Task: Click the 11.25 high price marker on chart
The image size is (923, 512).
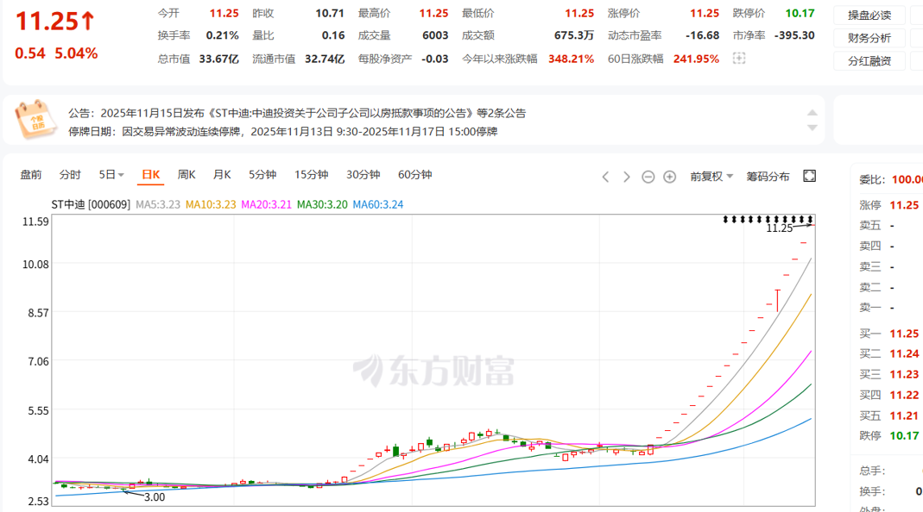Action: (780, 228)
